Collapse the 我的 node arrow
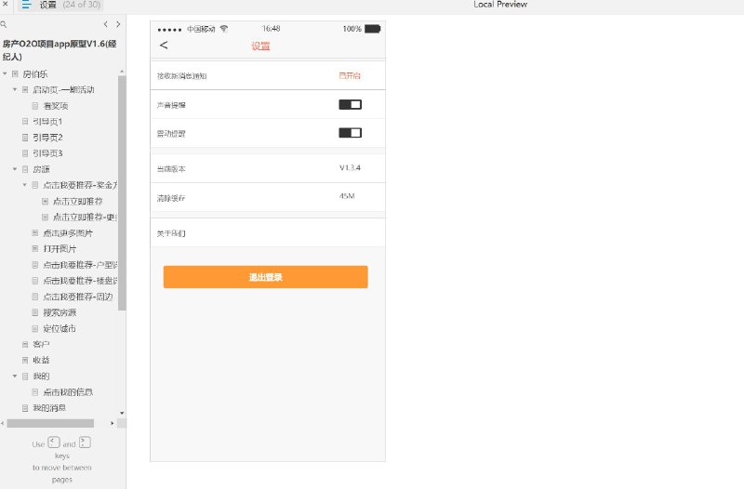Image resolution: width=744 pixels, height=489 pixels. pos(15,377)
